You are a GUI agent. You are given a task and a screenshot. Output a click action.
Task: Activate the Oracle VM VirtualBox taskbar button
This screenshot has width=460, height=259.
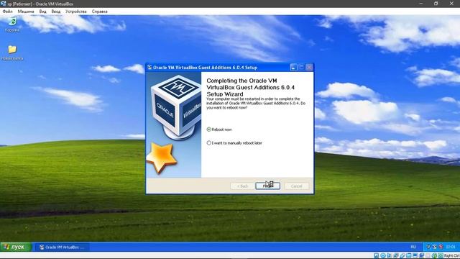pos(63,247)
